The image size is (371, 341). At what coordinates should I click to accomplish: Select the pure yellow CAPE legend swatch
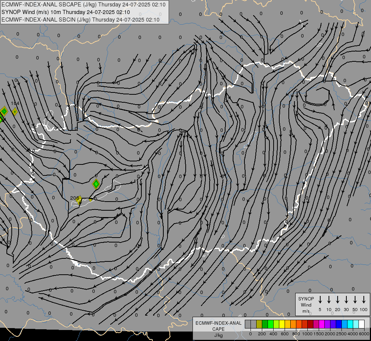click(x=282, y=324)
